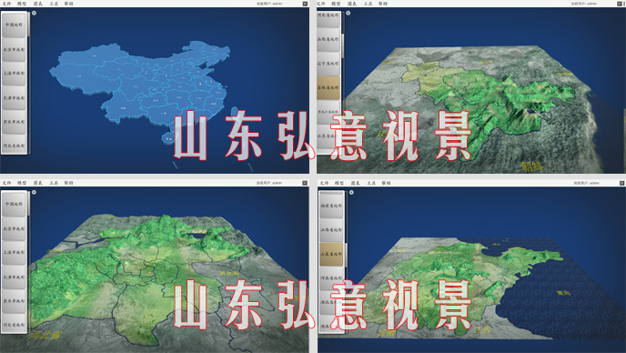
Task: Close the top-left China map window via corner icon
Action: tap(305, 4)
